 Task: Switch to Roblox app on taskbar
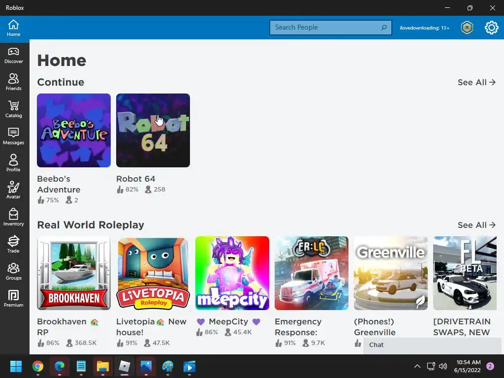125,366
